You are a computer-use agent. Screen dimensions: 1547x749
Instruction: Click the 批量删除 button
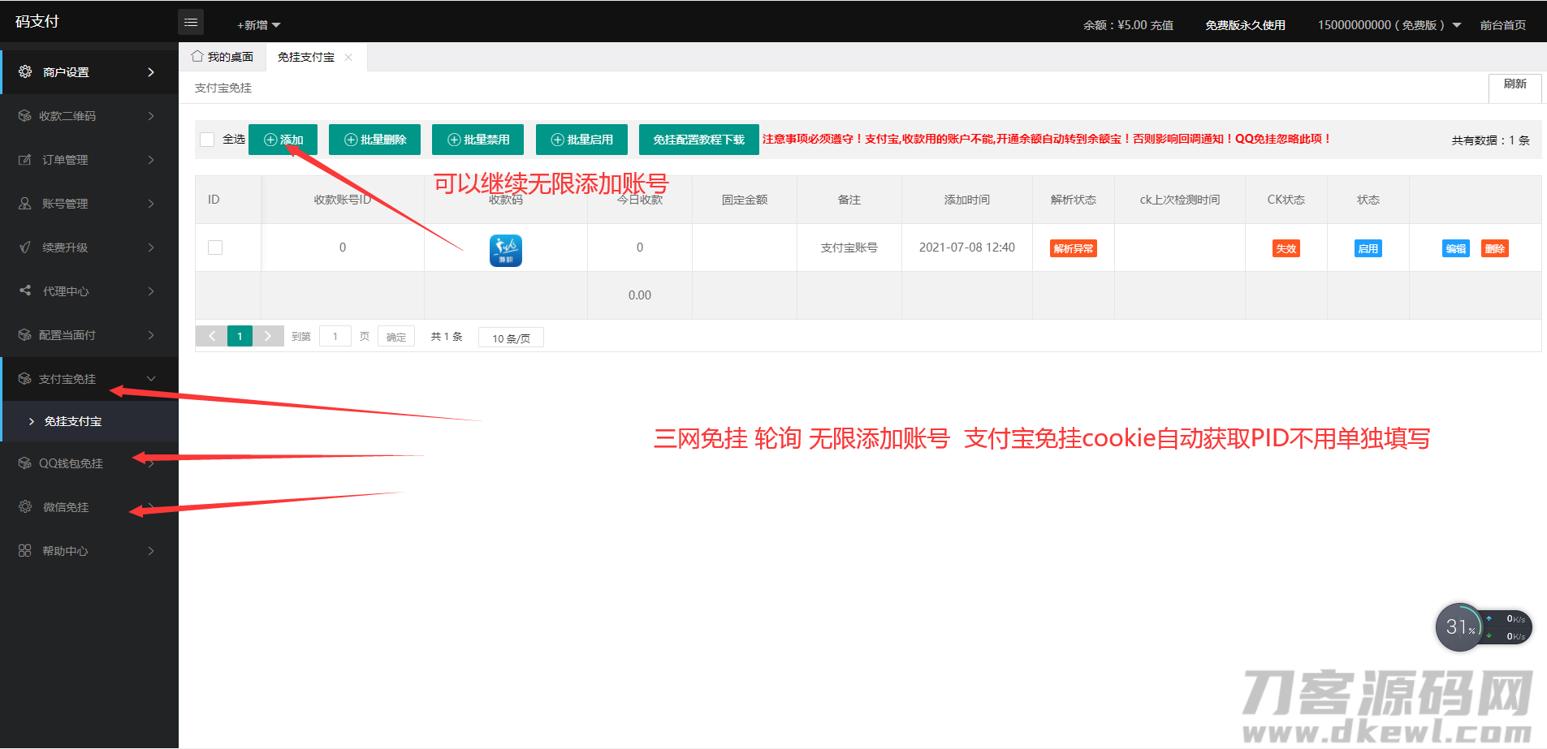tap(374, 140)
